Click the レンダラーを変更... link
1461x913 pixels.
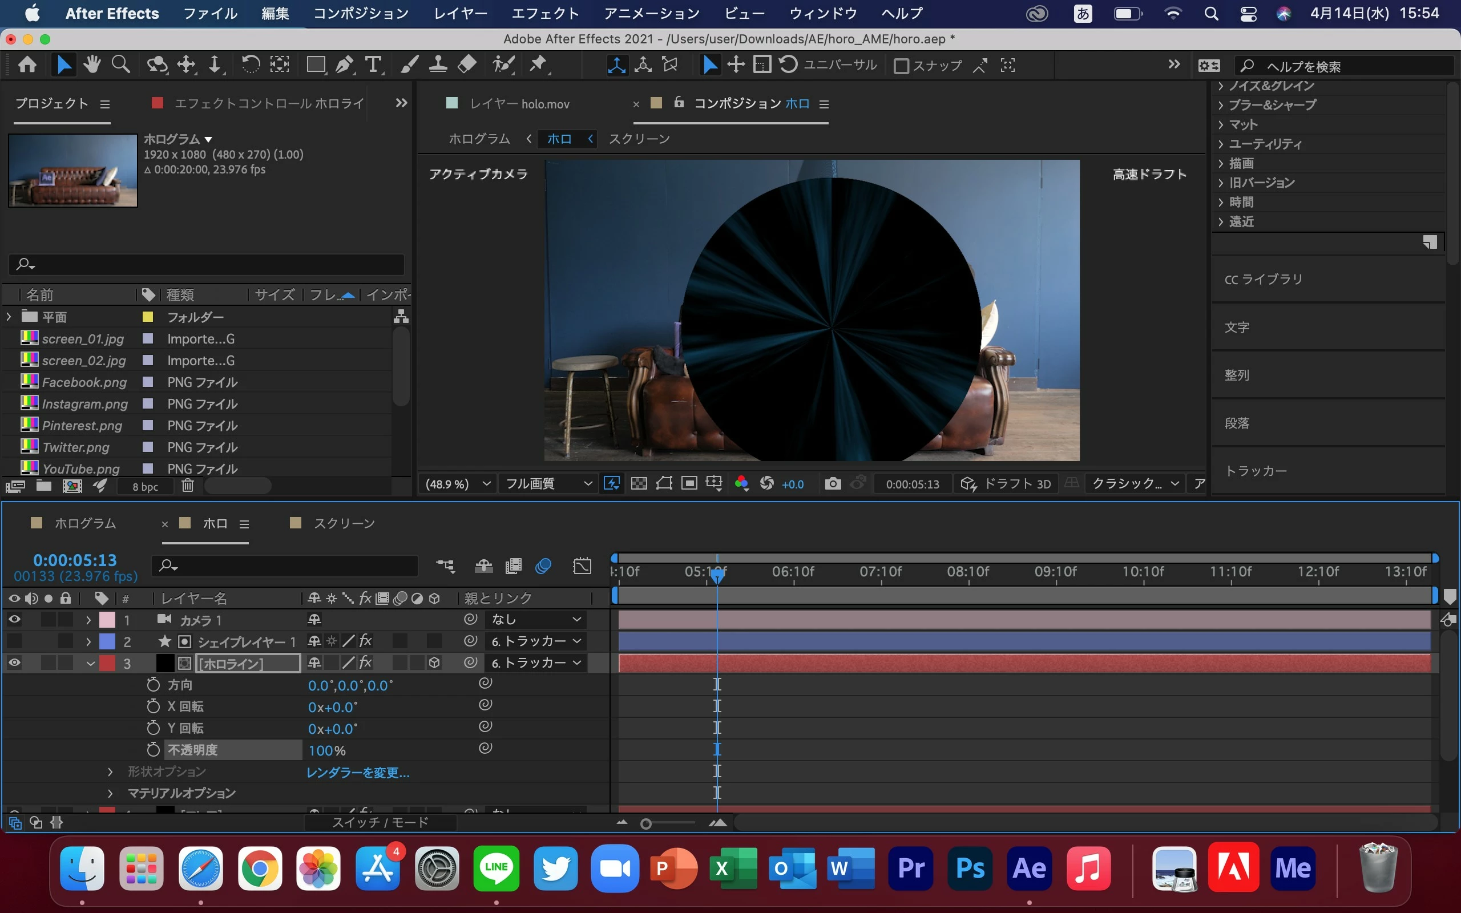tap(358, 772)
